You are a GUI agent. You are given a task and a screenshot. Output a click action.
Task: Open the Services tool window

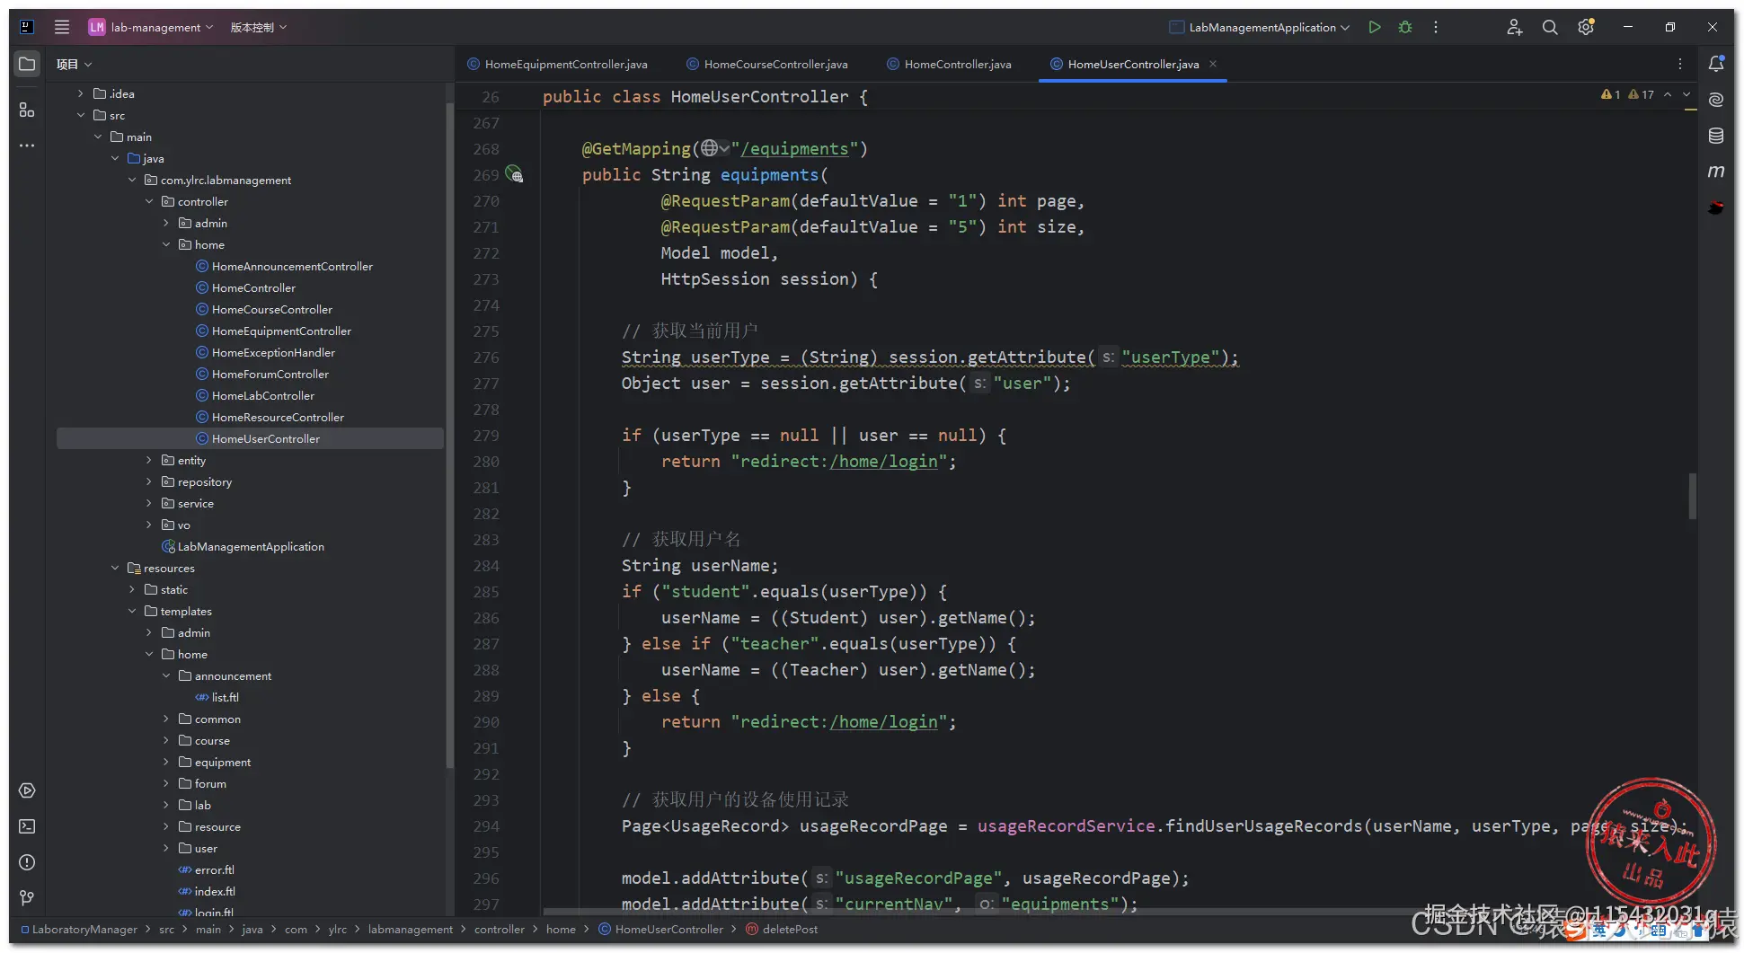coord(27,790)
